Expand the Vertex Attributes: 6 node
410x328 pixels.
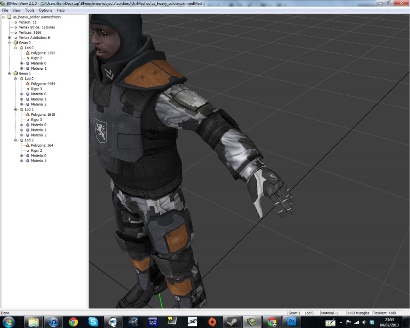click(x=10, y=38)
